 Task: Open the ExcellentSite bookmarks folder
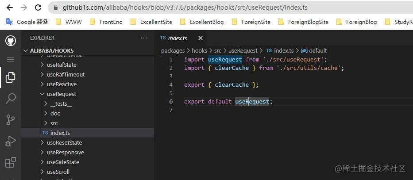pos(151,22)
